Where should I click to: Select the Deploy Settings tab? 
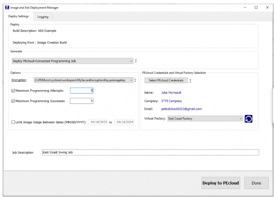pos(18,16)
